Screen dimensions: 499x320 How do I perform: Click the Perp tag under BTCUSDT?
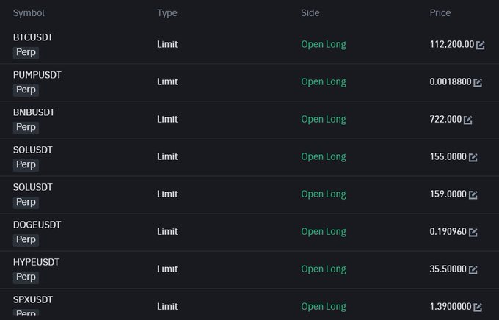(x=26, y=52)
